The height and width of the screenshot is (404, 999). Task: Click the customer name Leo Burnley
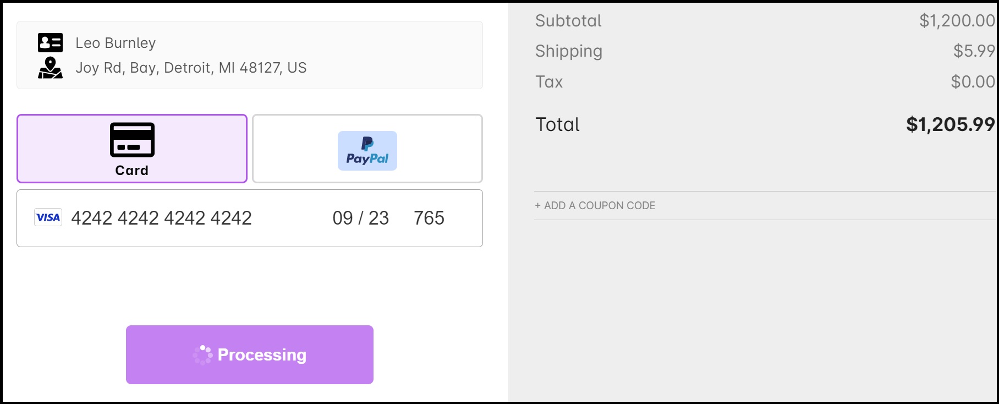[116, 43]
